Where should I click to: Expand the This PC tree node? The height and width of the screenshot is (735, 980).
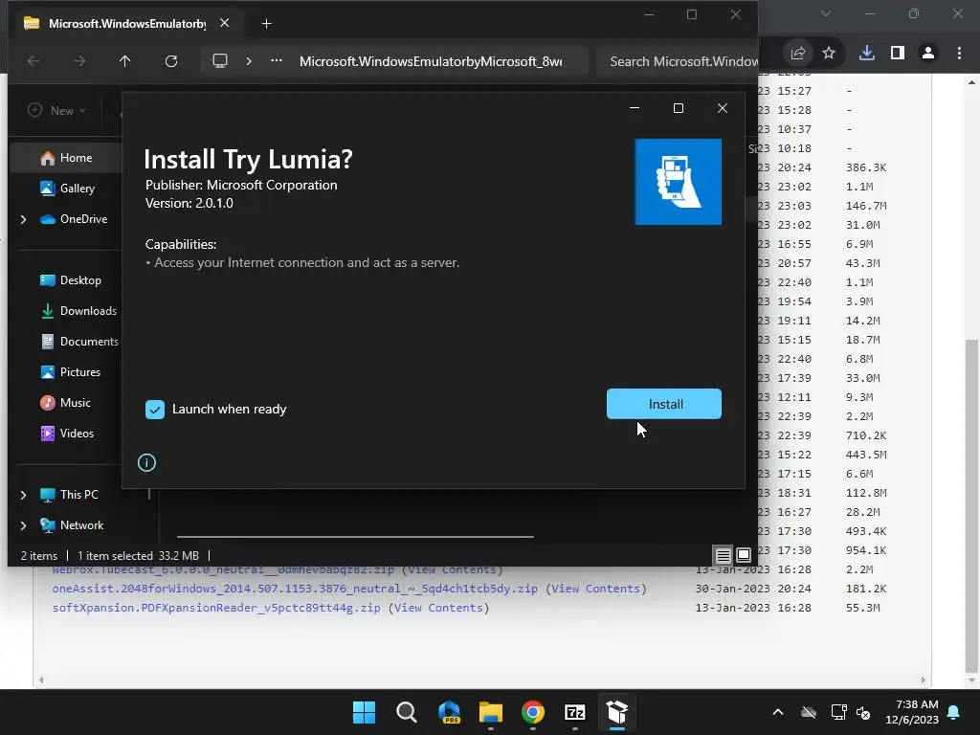point(24,495)
